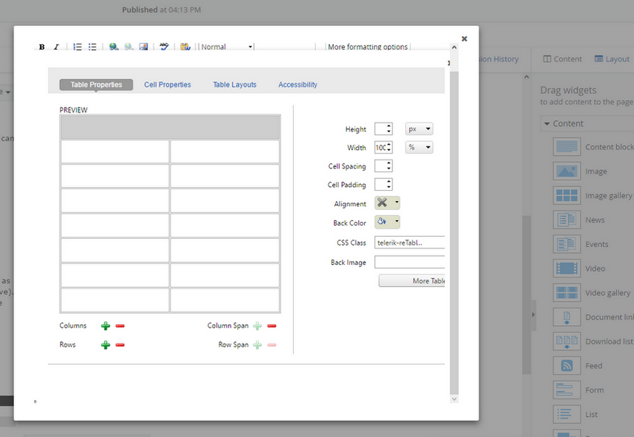Image resolution: width=634 pixels, height=437 pixels.
Task: Switch to the Table Properties tab
Action: coord(96,85)
